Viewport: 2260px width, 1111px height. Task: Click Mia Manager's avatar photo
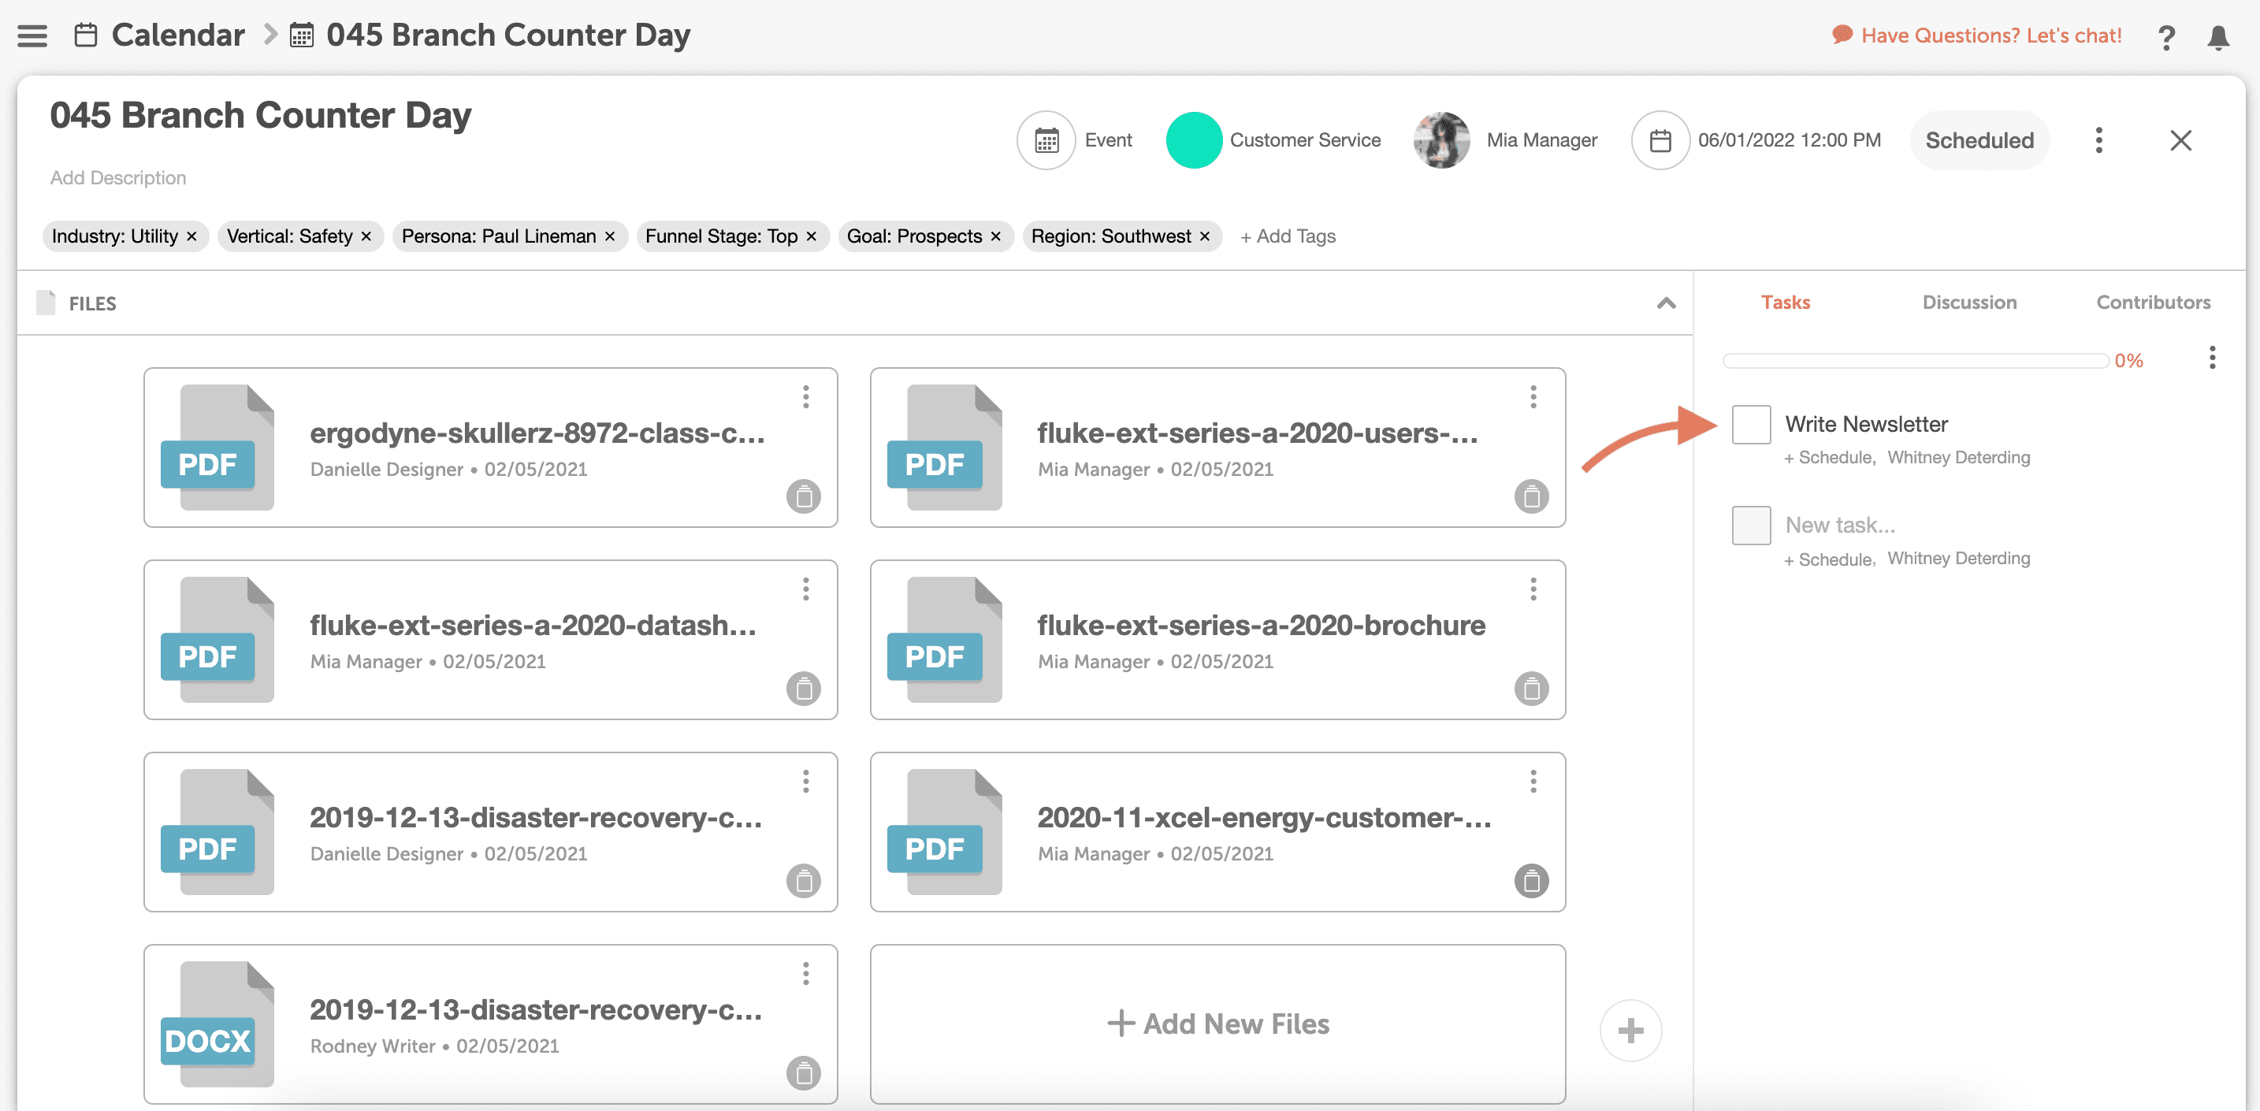[1441, 140]
